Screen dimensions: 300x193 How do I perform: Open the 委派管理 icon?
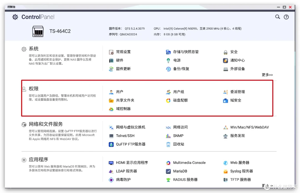pos(226,92)
